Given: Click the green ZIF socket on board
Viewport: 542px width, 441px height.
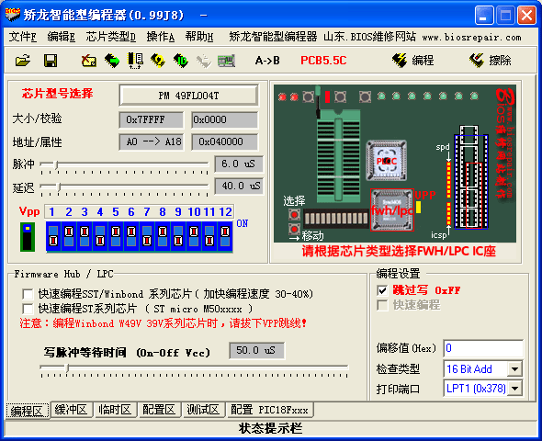Looking at the screenshot, I should point(339,155).
